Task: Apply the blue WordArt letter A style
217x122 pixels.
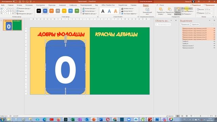Action: click(x=109, y=11)
